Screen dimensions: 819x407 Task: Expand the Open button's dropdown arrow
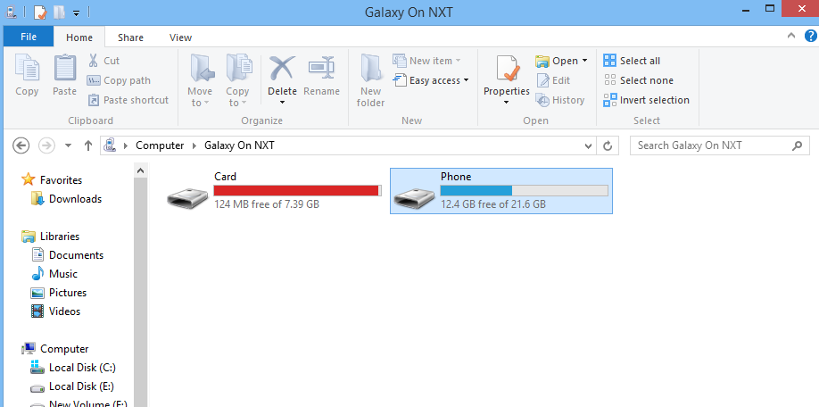(584, 61)
